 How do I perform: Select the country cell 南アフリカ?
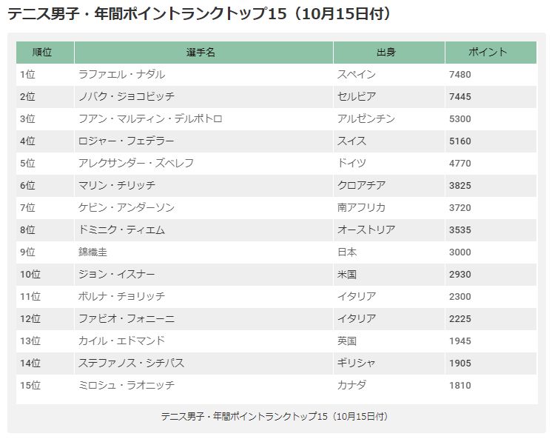[x=389, y=208]
